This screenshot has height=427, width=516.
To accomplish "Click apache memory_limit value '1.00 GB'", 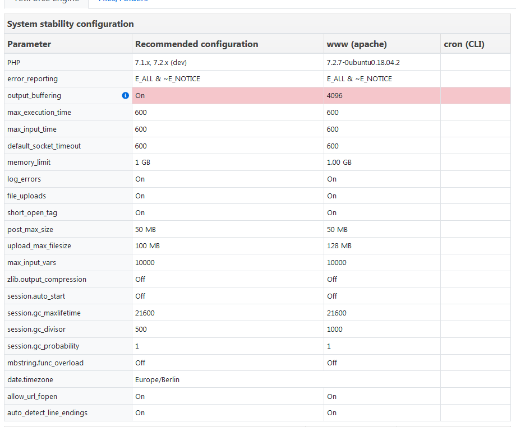I will tap(339, 163).
